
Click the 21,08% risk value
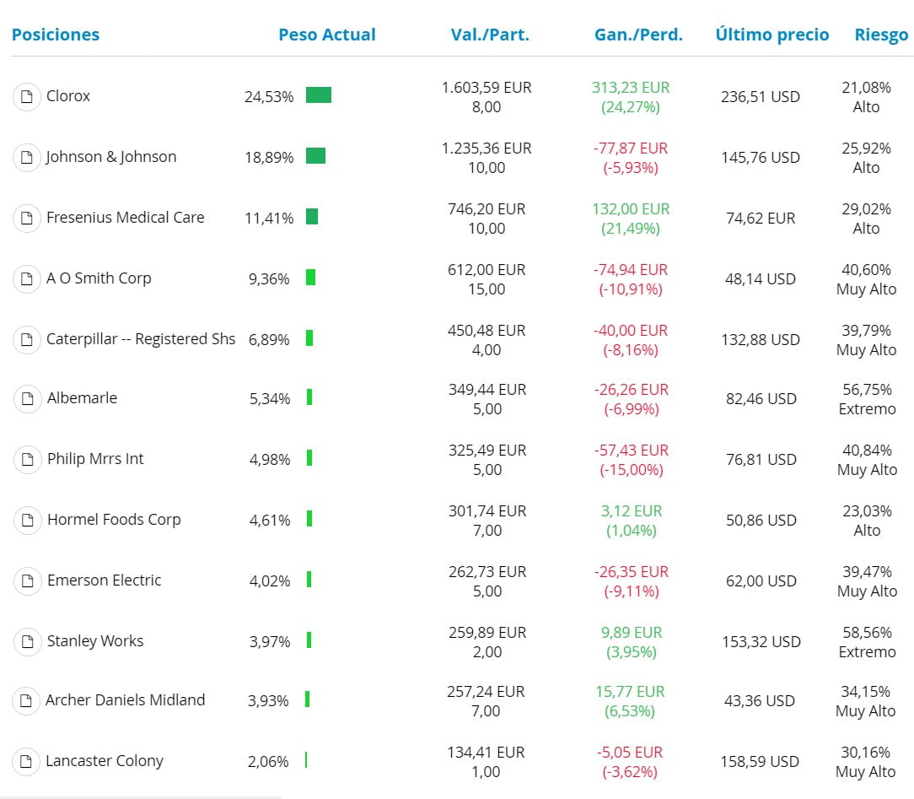(x=866, y=88)
